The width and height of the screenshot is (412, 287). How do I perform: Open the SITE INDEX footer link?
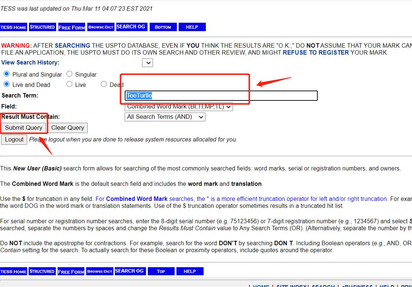[x=291, y=286]
